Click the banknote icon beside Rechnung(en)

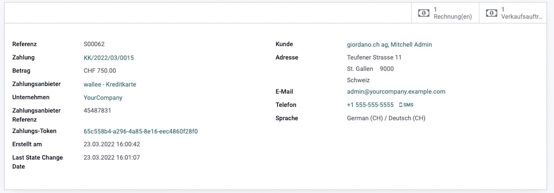424,13
